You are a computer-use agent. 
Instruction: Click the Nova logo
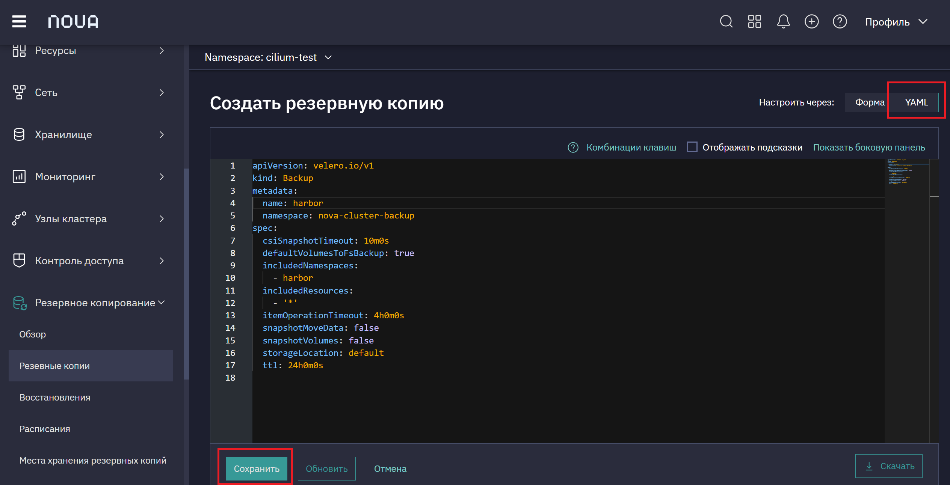pos(73,22)
